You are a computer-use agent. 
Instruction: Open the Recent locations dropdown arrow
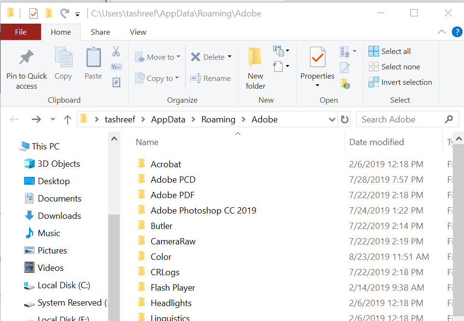click(53, 119)
